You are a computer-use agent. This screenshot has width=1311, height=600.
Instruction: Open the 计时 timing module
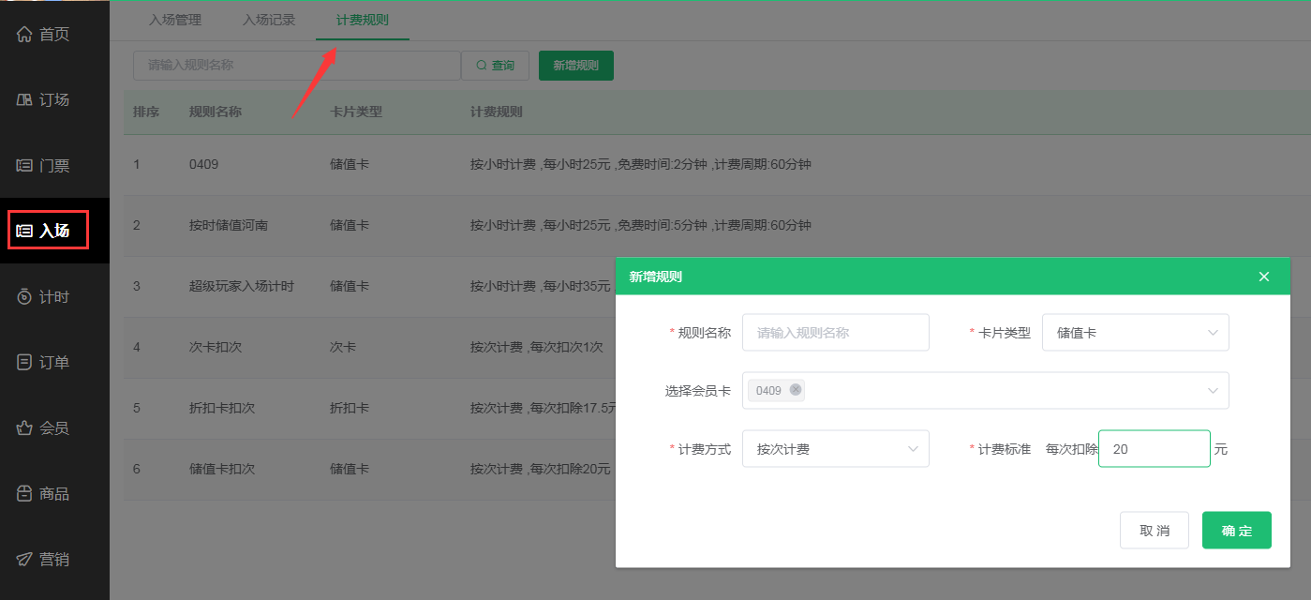click(x=44, y=296)
